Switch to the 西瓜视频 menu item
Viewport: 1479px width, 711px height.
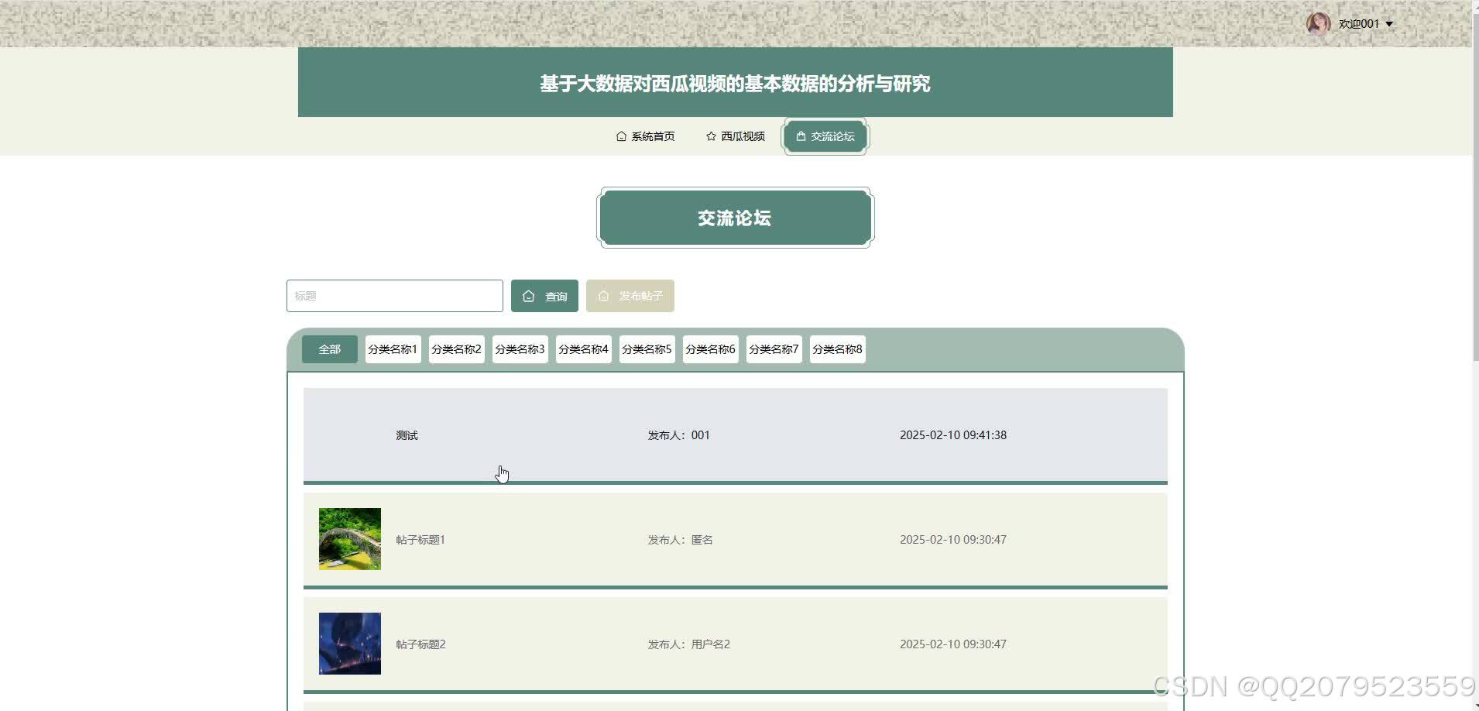pyautogui.click(x=742, y=136)
